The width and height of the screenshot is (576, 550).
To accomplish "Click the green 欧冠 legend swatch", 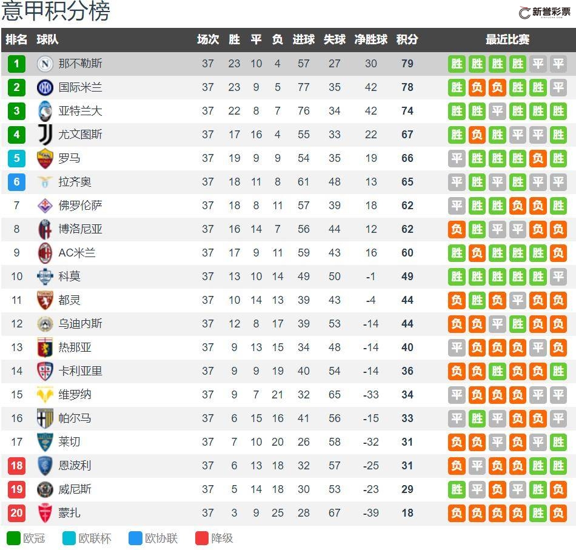I will 13,538.
